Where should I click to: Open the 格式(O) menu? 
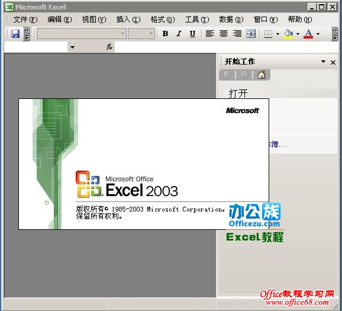163,20
